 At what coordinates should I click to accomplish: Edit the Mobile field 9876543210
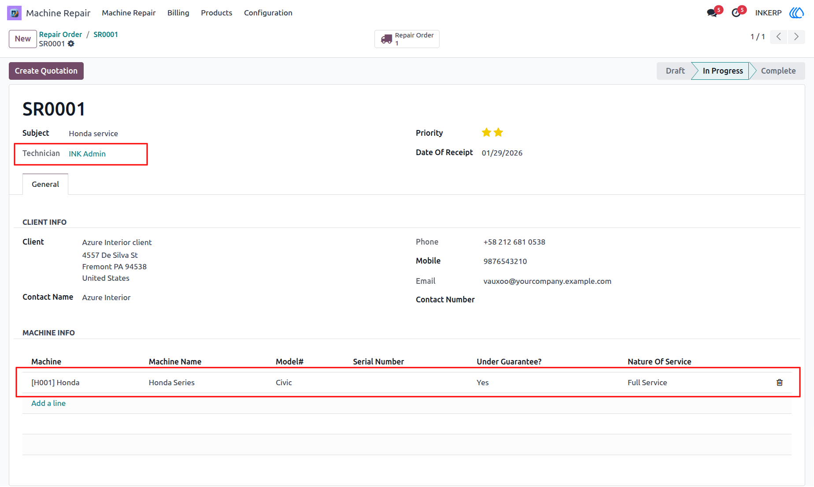click(505, 261)
